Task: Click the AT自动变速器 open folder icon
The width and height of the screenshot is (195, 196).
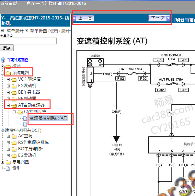Action: 14,106
